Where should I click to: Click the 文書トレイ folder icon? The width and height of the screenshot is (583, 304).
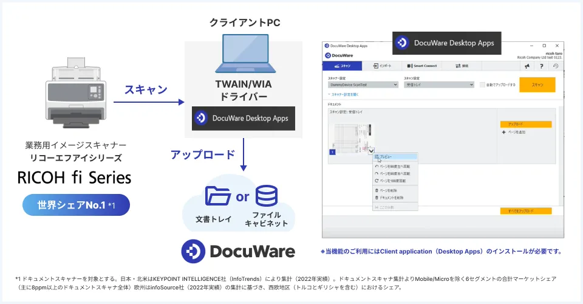[x=218, y=196]
